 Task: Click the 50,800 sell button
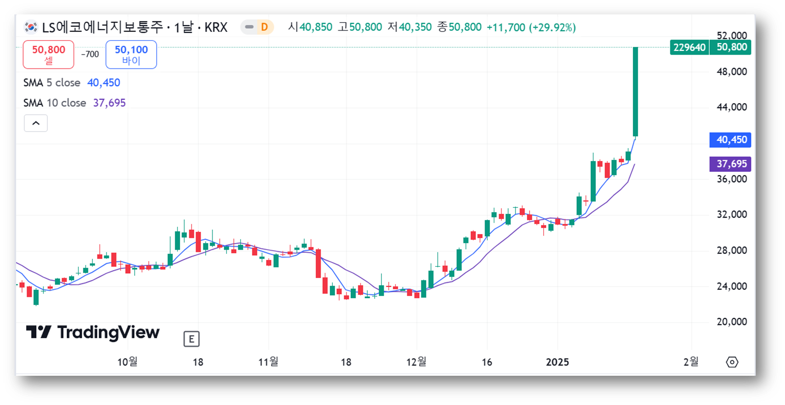point(49,54)
